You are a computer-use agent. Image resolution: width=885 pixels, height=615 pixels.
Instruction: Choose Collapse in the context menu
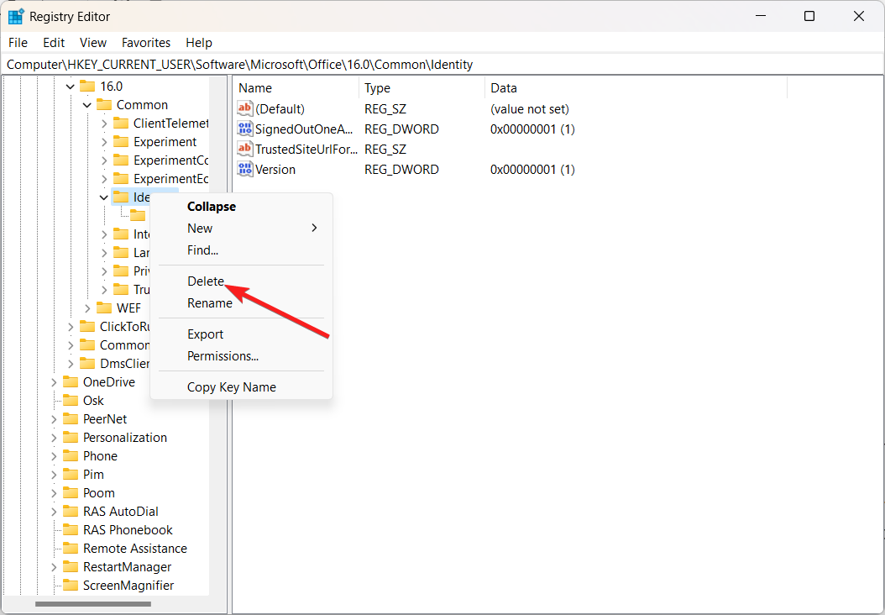(242, 207)
